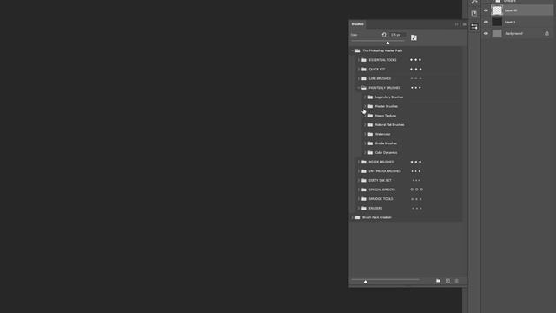Expand the ERASERS group chevron
The width and height of the screenshot is (556, 313).
[x=359, y=208]
